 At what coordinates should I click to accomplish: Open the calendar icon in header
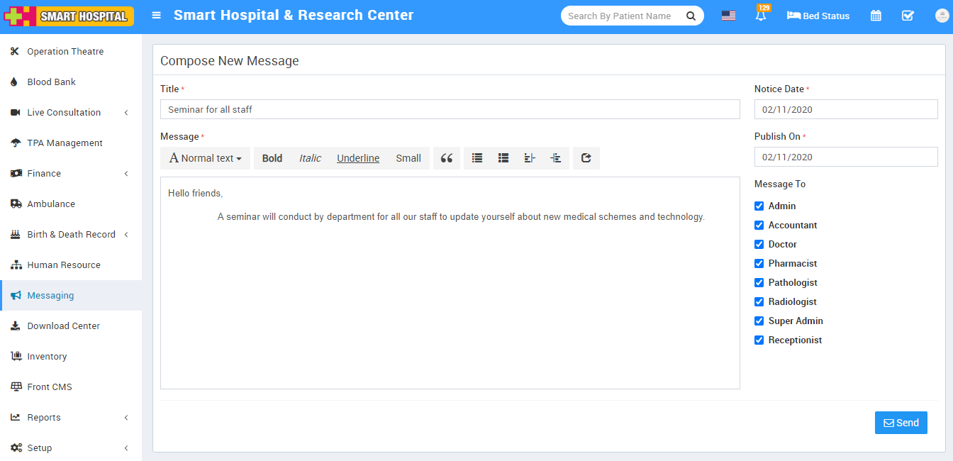[876, 16]
